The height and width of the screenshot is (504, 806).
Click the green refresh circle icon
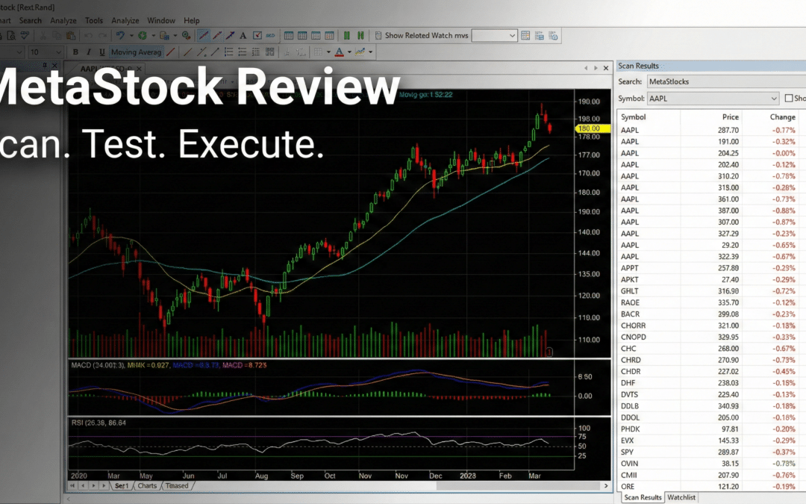pyautogui.click(x=143, y=36)
